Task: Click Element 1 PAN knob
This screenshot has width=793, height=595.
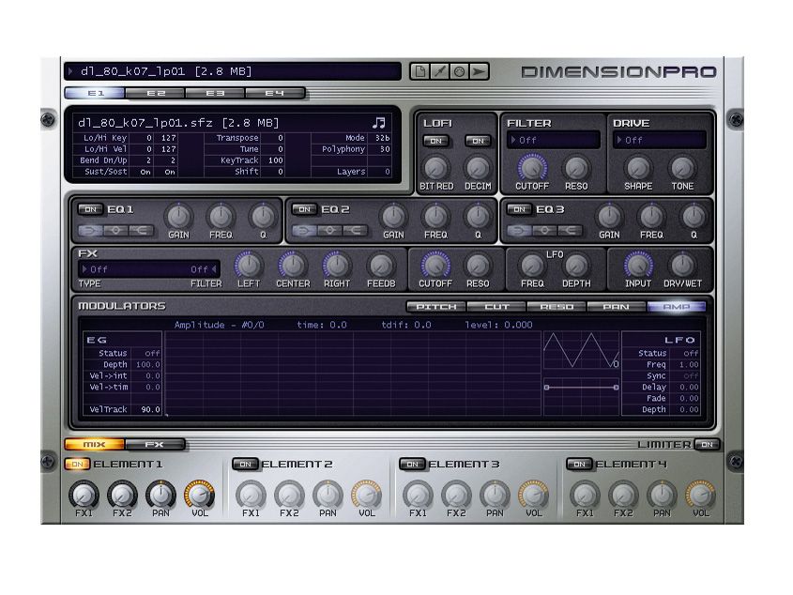Action: click(160, 495)
